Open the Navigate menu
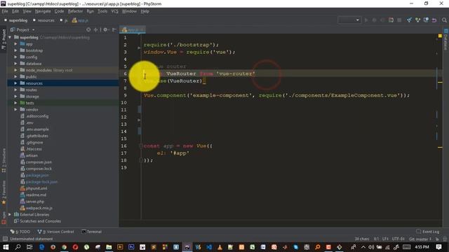Image resolution: width=449 pixels, height=252 pixels. (43, 11)
